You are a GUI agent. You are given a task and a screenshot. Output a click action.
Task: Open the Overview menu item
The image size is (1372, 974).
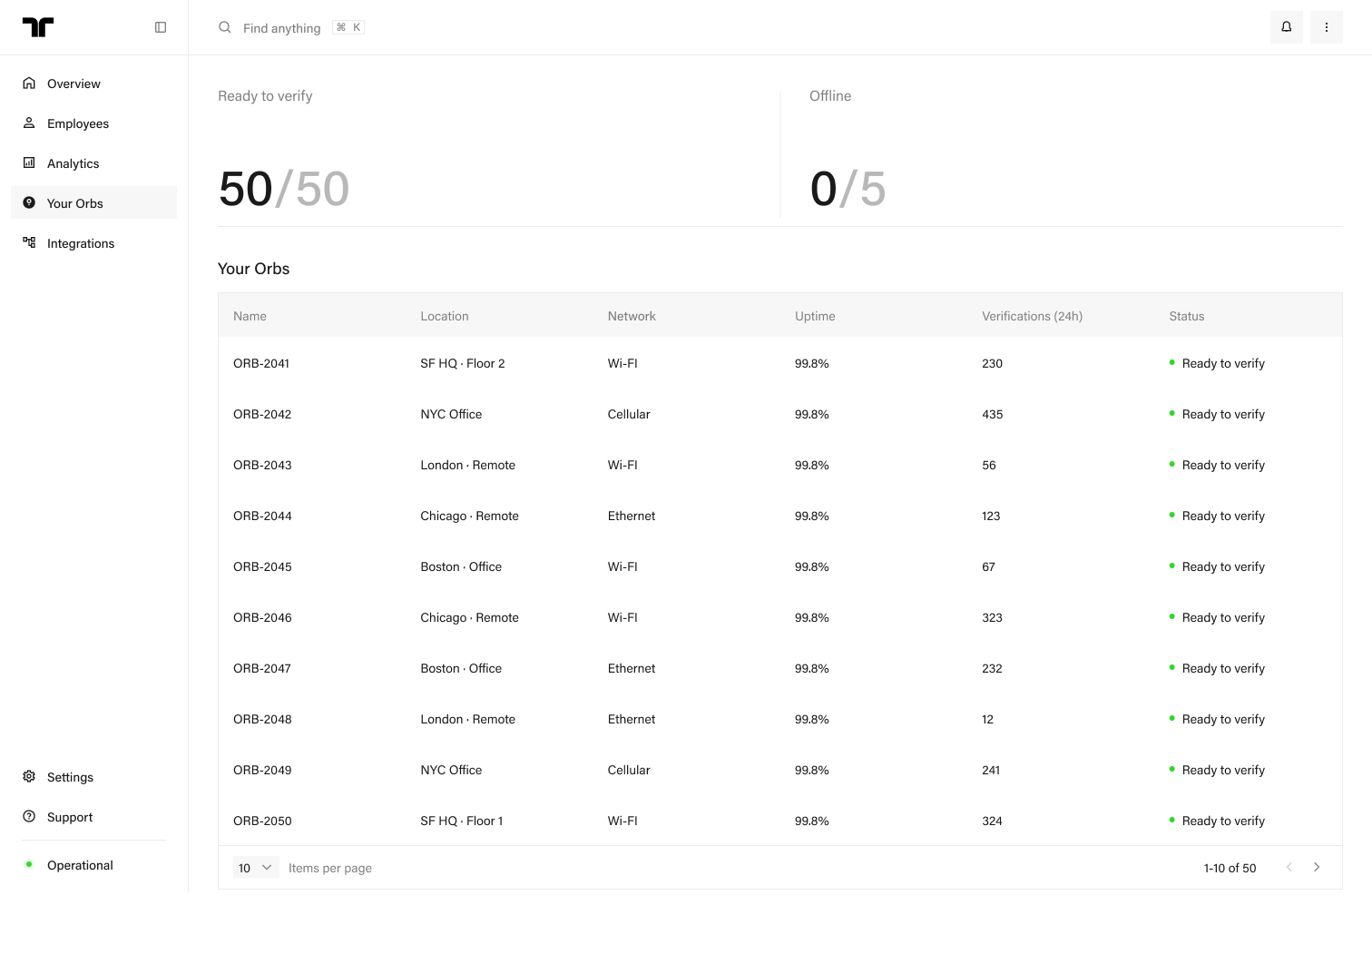click(94, 84)
